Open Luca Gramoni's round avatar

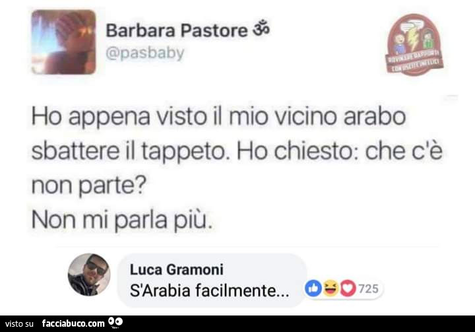coord(89,275)
